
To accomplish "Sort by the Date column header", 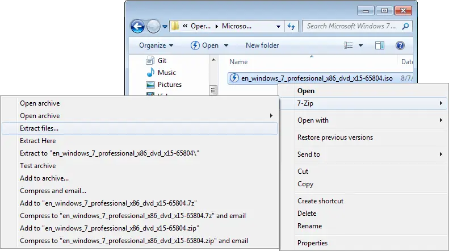I will pyautogui.click(x=407, y=62).
